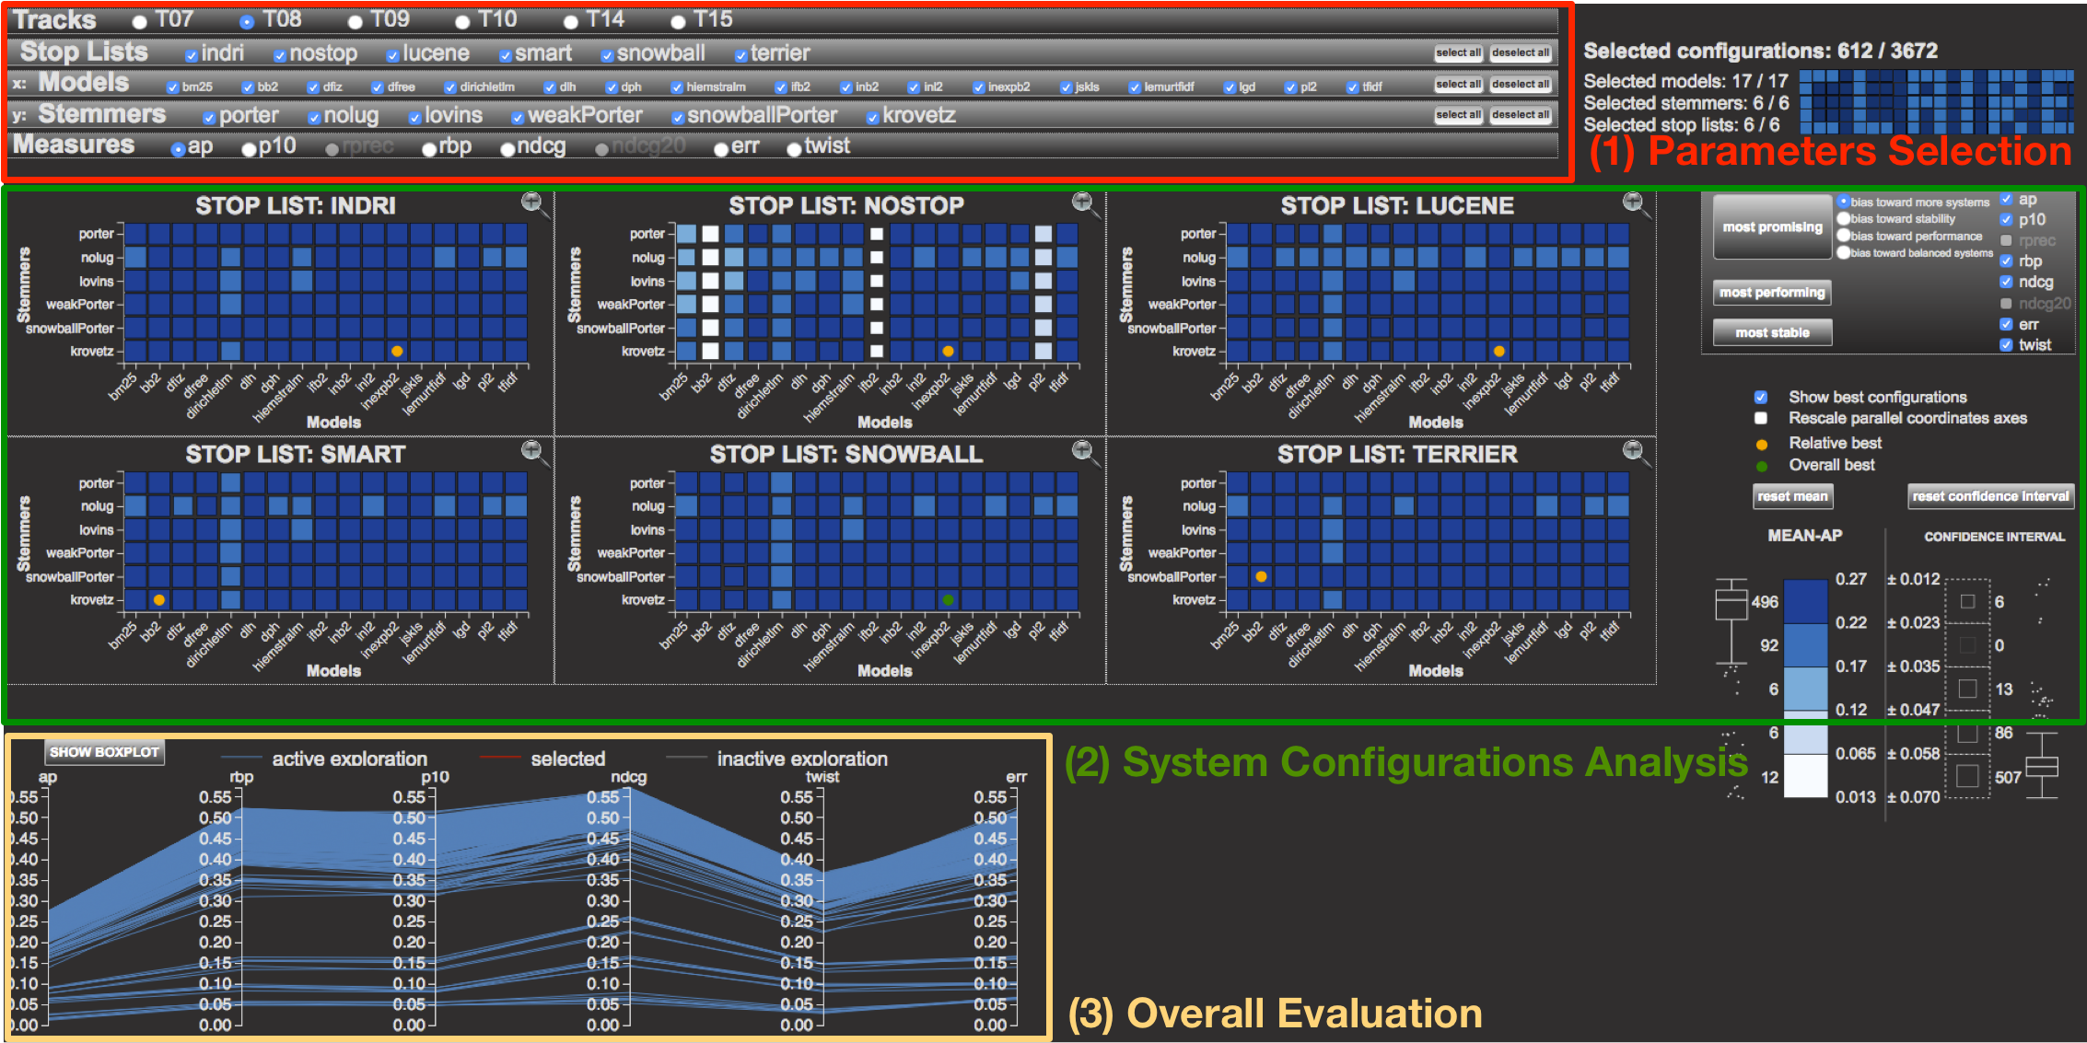Image resolution: width=2087 pixels, height=1043 pixels.
Task: Click orange best-configuration dot in SMART heatmap
Action: 159,599
